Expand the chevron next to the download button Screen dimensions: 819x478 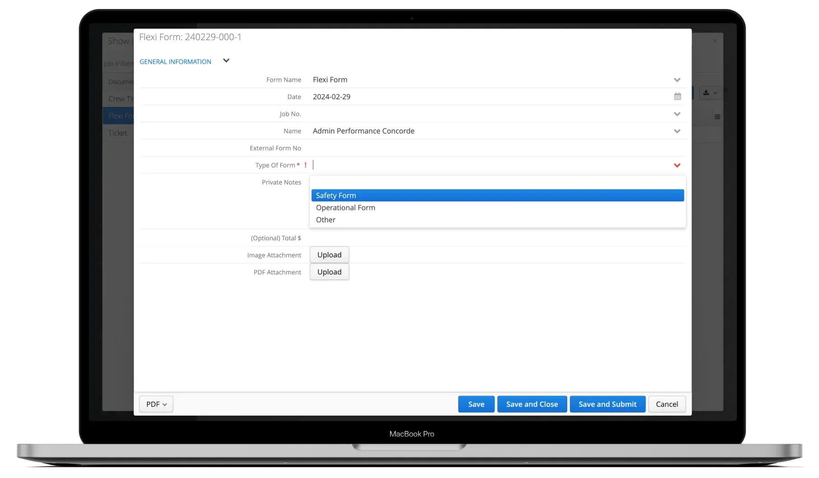[716, 92]
